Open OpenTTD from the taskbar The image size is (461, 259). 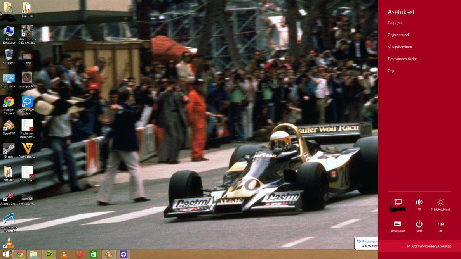pyautogui.click(x=108, y=254)
